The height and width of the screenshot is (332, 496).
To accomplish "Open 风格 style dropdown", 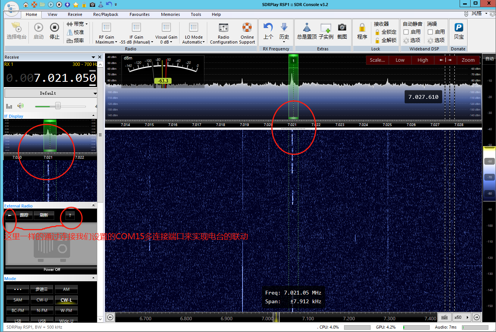I will pos(479,14).
